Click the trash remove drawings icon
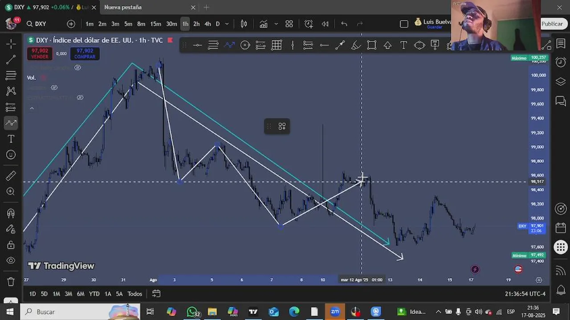Image resolution: width=570 pixels, height=320 pixels. 11,282
